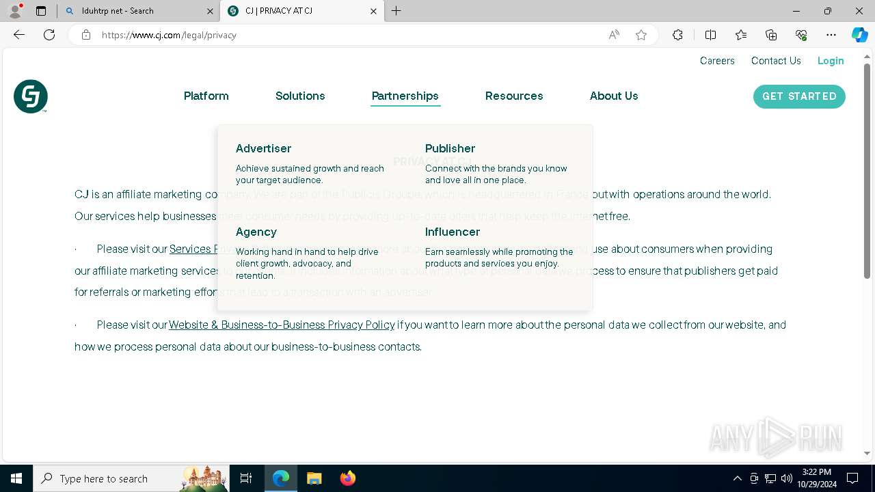Image resolution: width=875 pixels, height=492 pixels.
Task: Open the Resources navigation menu
Action: pos(514,96)
